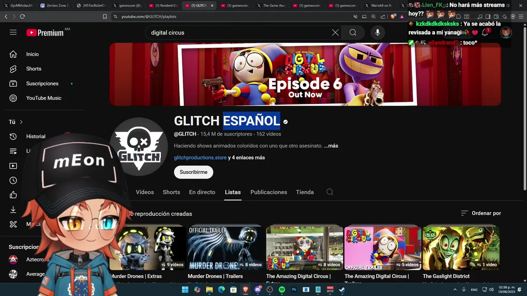The image size is (527, 296).
Task: Open the 8-video Amazing Digital Circus Extras thumbnail
Action: click(x=305, y=248)
